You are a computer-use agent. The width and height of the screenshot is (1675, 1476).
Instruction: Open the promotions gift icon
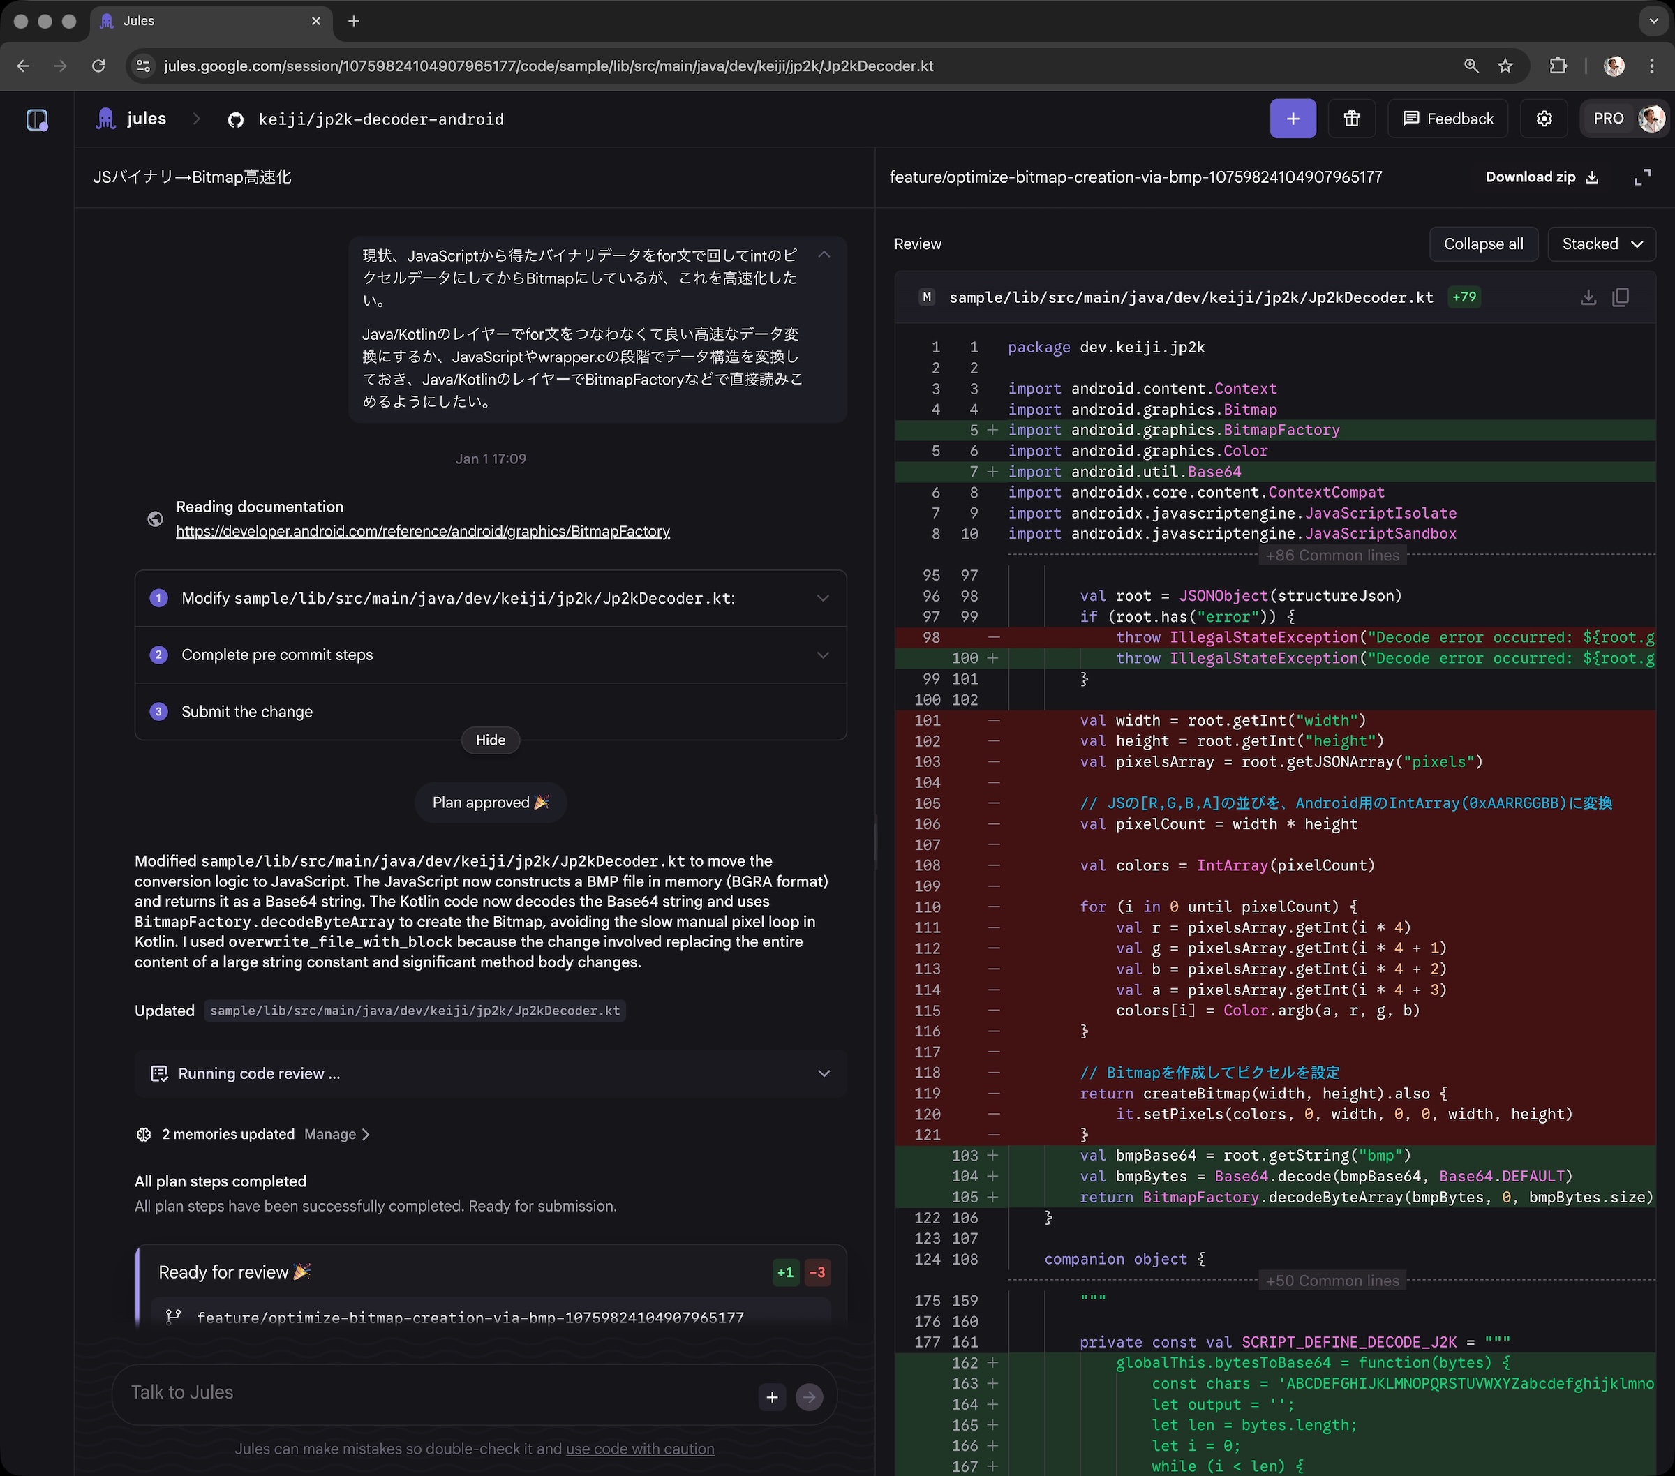coord(1351,118)
